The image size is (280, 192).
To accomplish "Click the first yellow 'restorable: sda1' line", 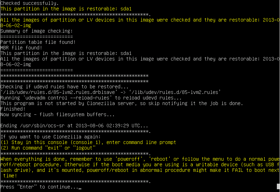I will [66, 9].
